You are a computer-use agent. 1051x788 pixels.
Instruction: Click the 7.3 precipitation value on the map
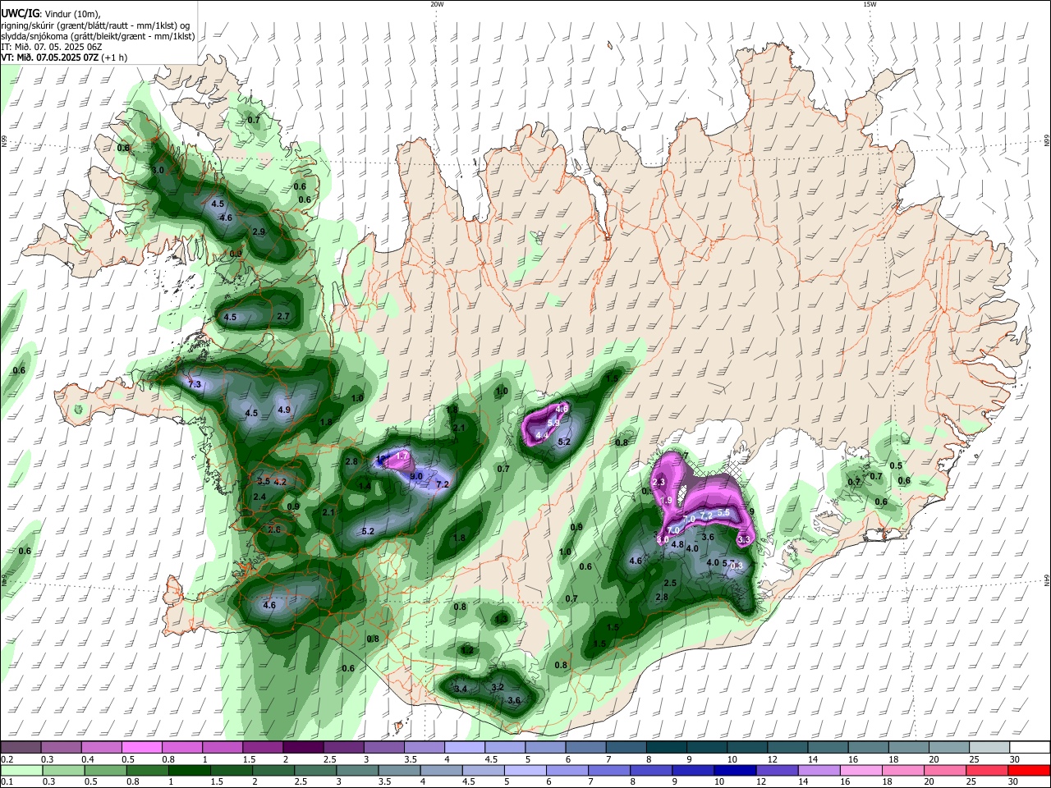[195, 384]
